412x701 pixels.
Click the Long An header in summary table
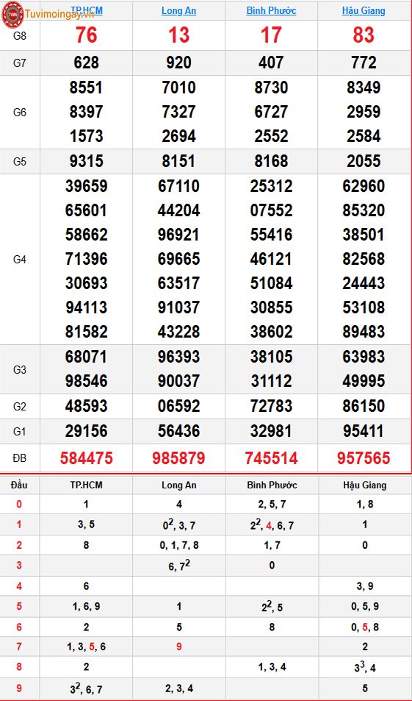(x=178, y=485)
